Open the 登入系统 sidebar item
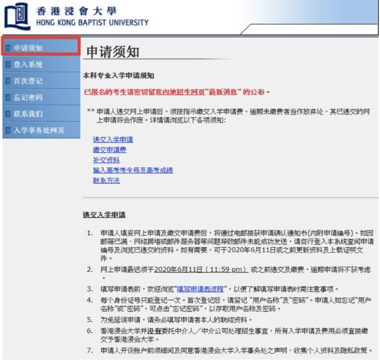This screenshot has height=361, width=380. coord(28,65)
